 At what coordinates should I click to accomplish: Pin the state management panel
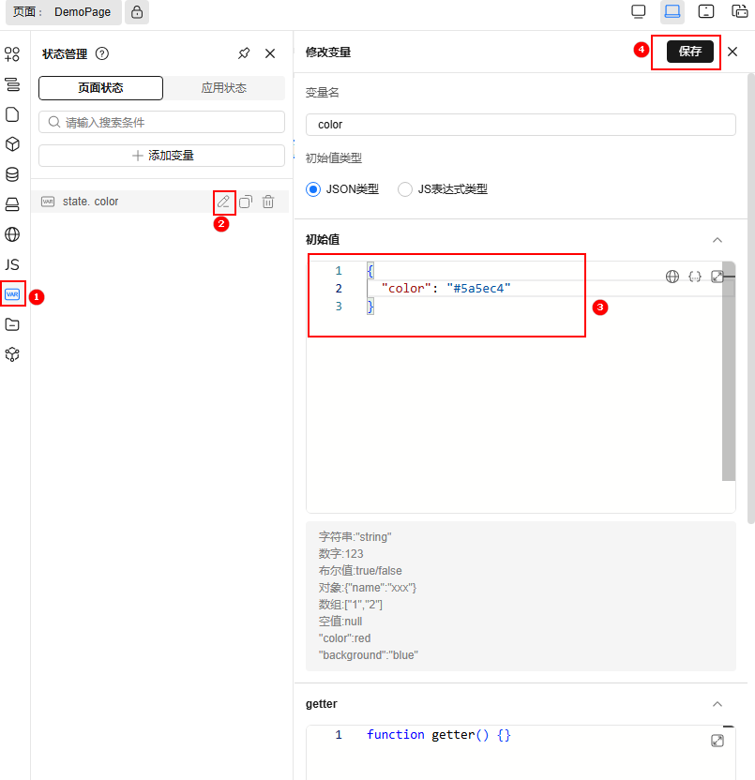coord(244,53)
